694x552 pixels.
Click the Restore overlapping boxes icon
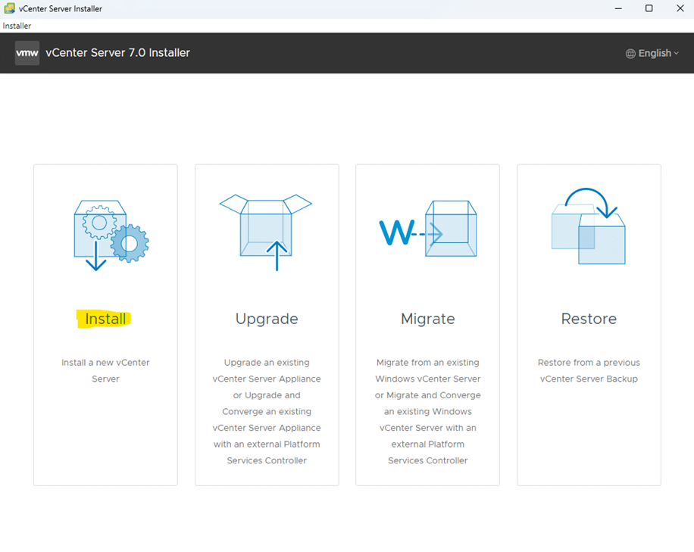click(589, 226)
